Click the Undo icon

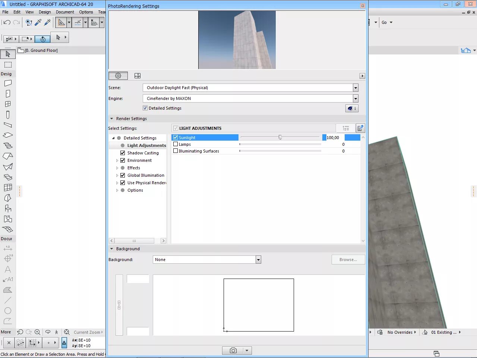(x=7, y=22)
